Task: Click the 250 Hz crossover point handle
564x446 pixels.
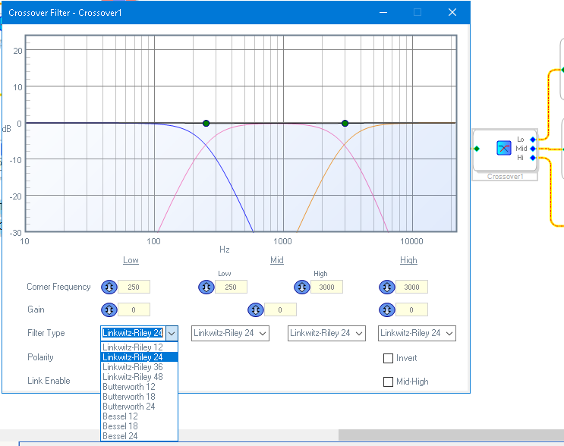Action: pyautogui.click(x=206, y=124)
